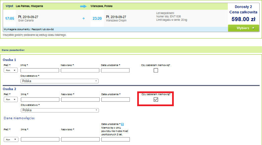Click the flight number ENT1536 text

168,16
